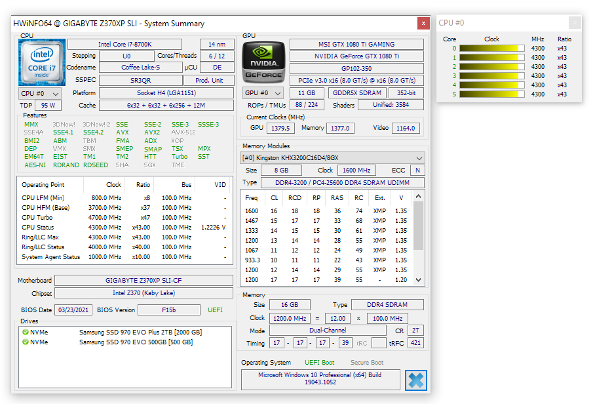Click the Freq column header in timings table
The height and width of the screenshot is (404, 593).
click(x=251, y=198)
